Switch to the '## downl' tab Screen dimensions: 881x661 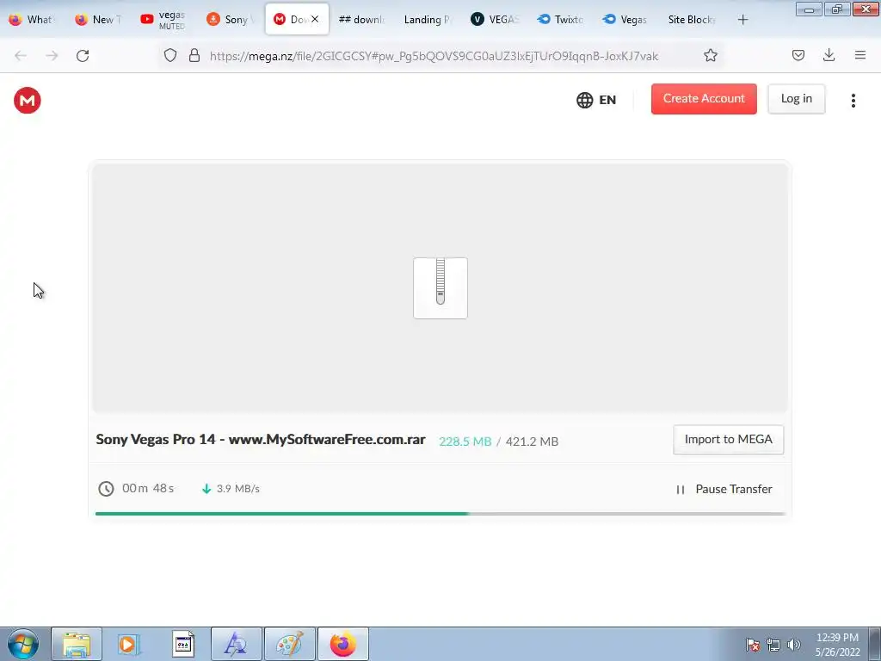click(x=361, y=19)
